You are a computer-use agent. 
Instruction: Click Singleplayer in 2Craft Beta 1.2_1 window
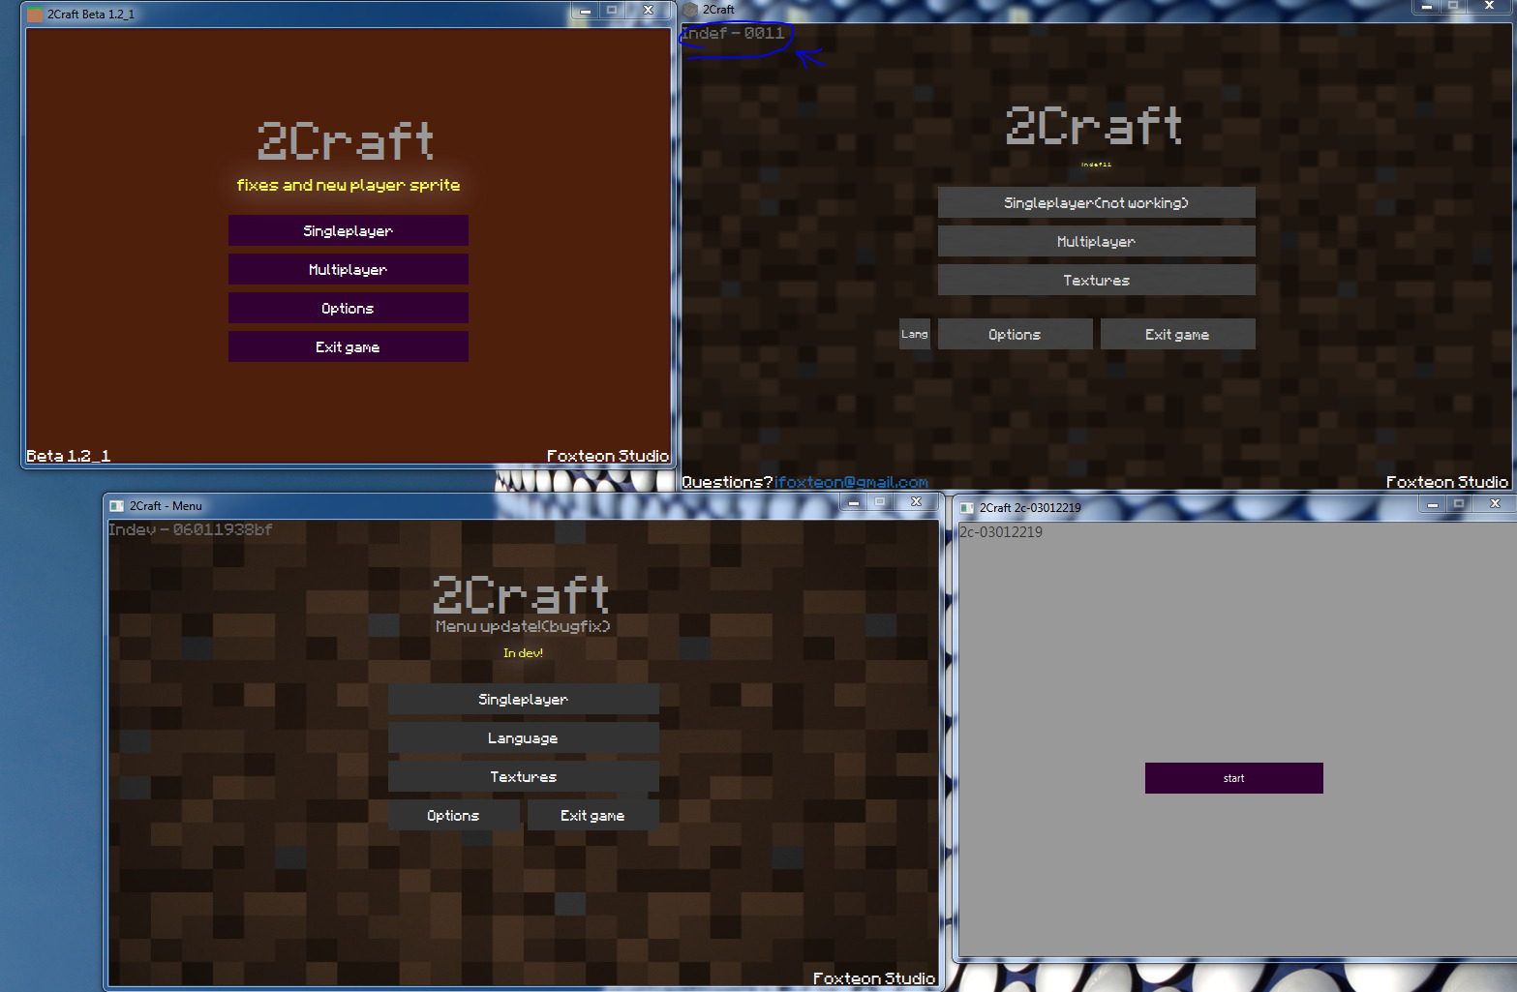click(349, 230)
